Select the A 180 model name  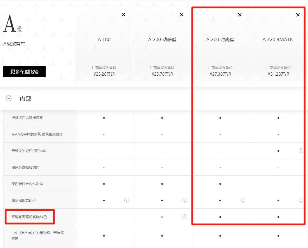pos(104,39)
